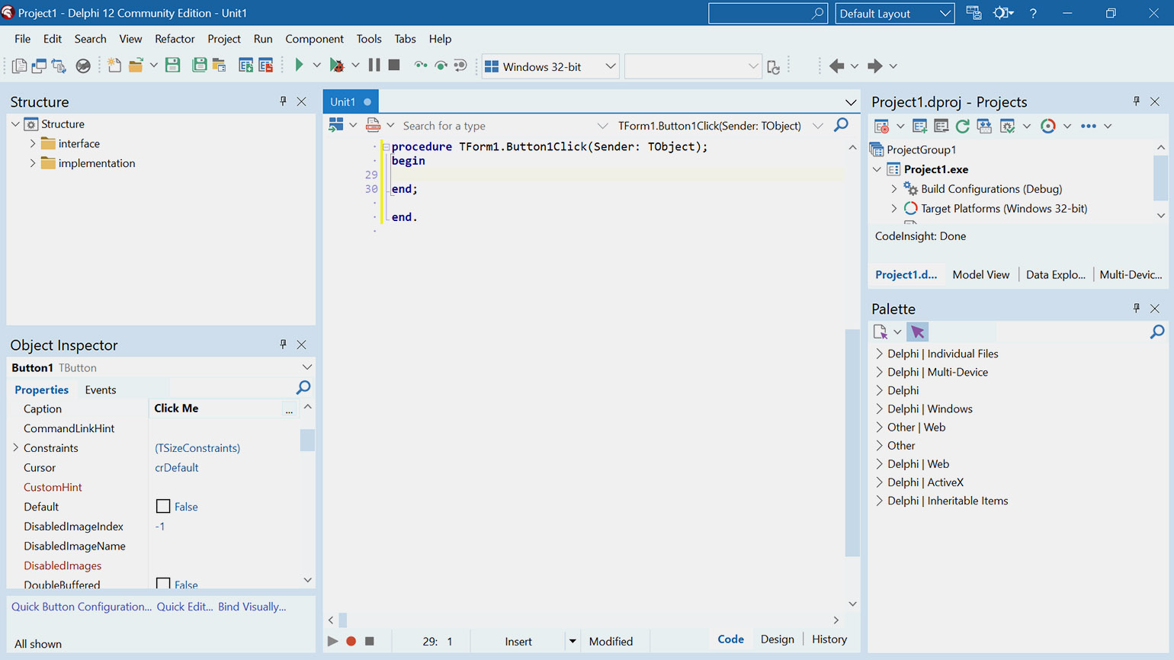1174x660 pixels.
Task: Click the Step Over debug icon
Action: point(441,66)
